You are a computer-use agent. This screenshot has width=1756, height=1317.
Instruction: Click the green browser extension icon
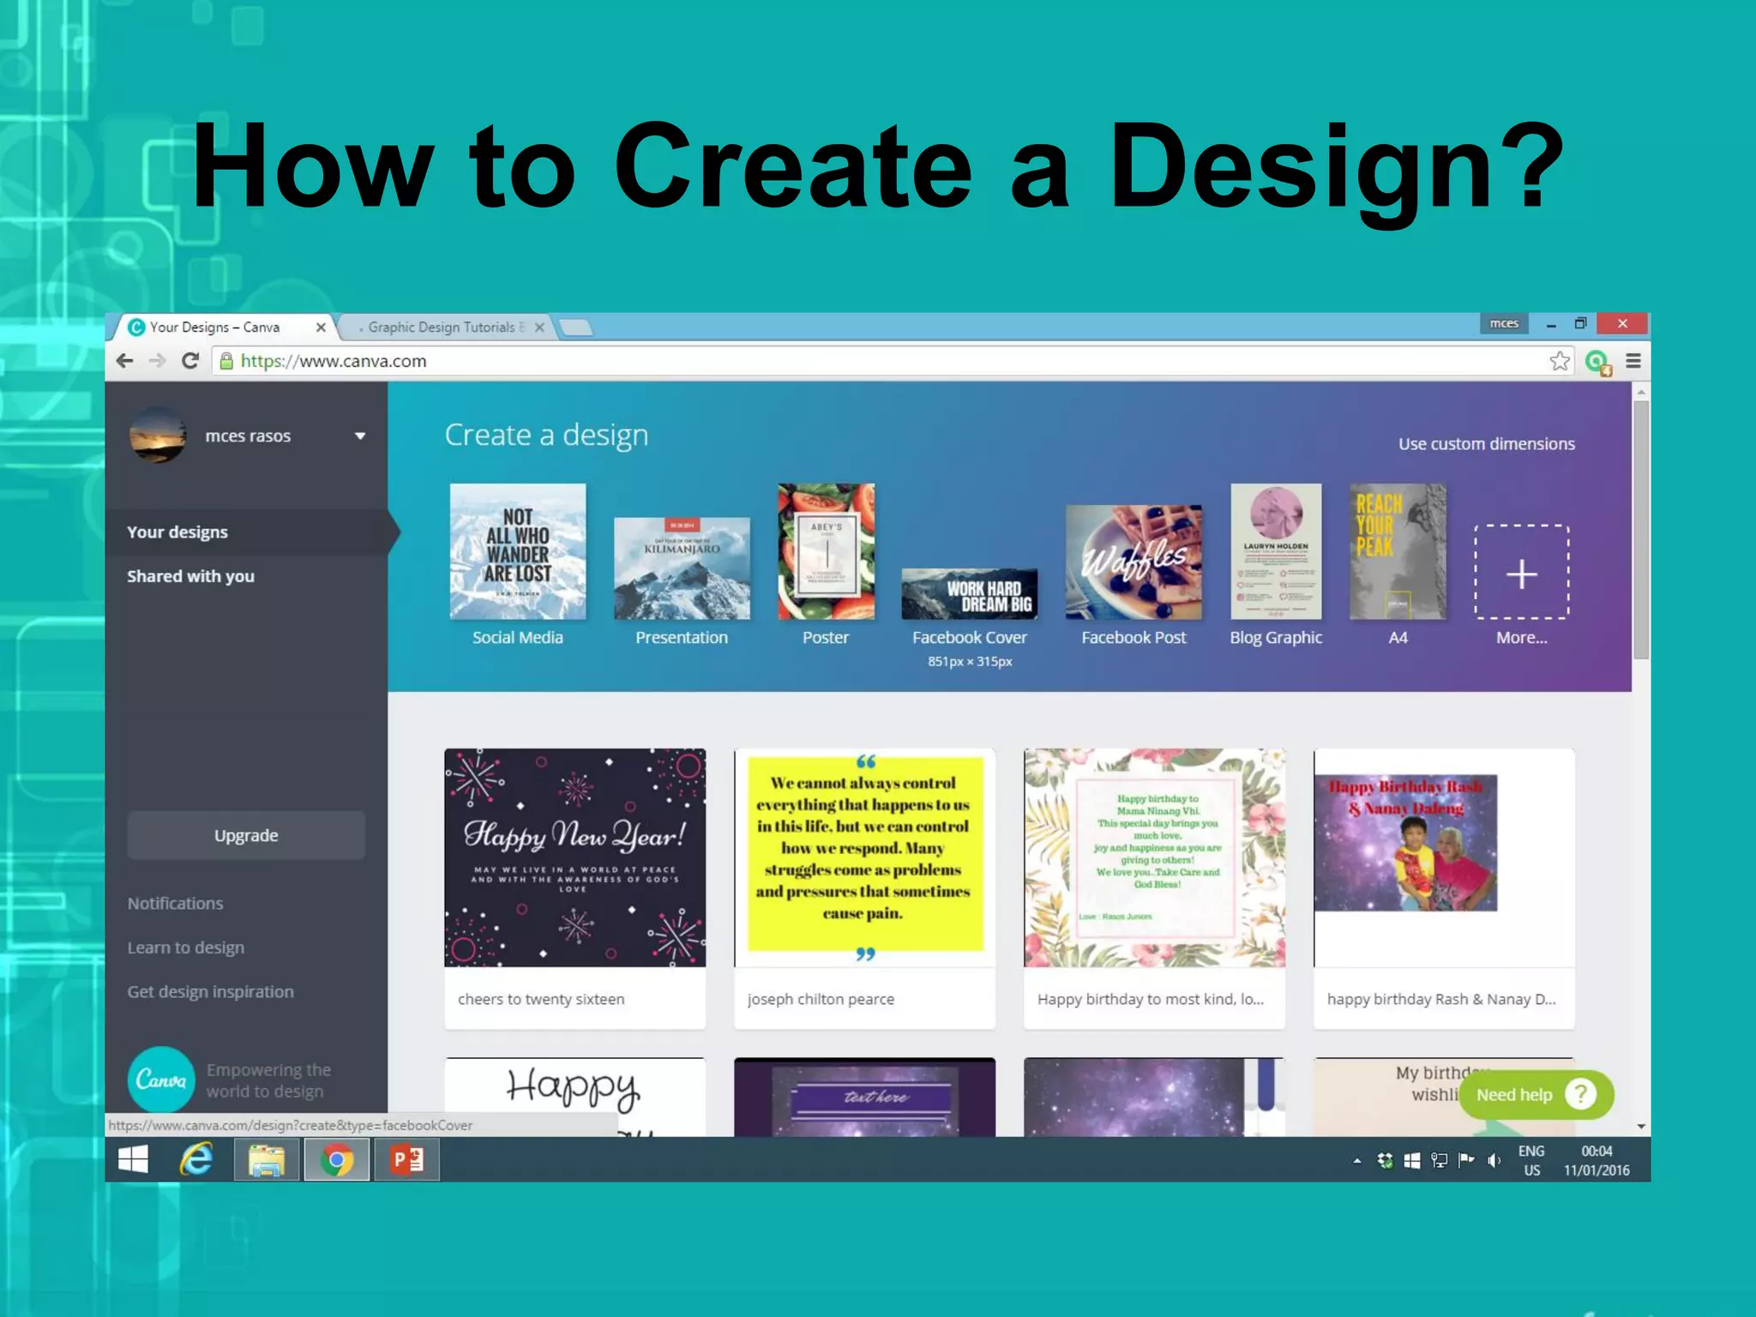click(x=1597, y=363)
